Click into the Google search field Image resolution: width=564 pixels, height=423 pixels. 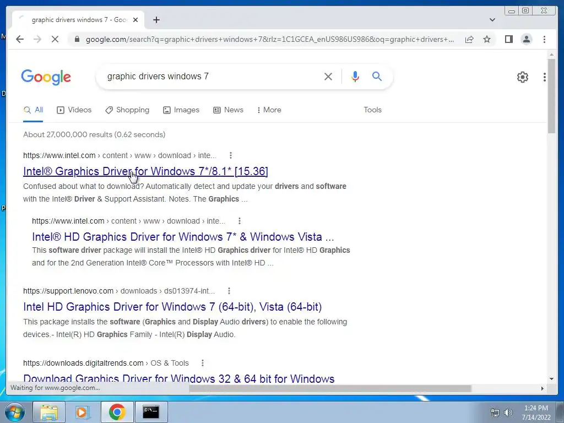pos(212,76)
